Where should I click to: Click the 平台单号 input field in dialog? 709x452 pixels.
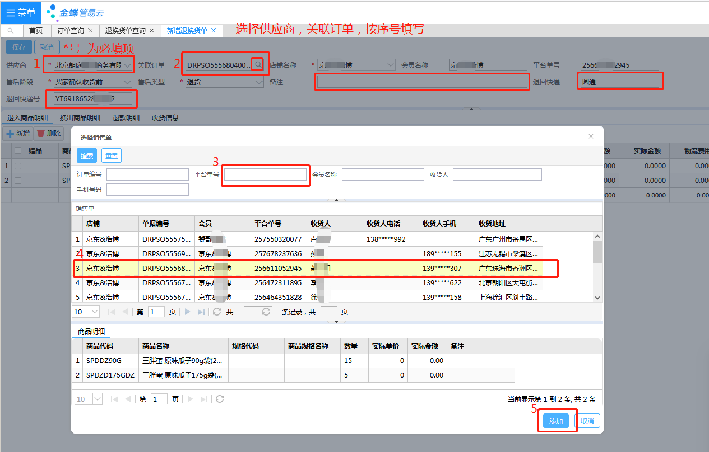pyautogui.click(x=265, y=175)
